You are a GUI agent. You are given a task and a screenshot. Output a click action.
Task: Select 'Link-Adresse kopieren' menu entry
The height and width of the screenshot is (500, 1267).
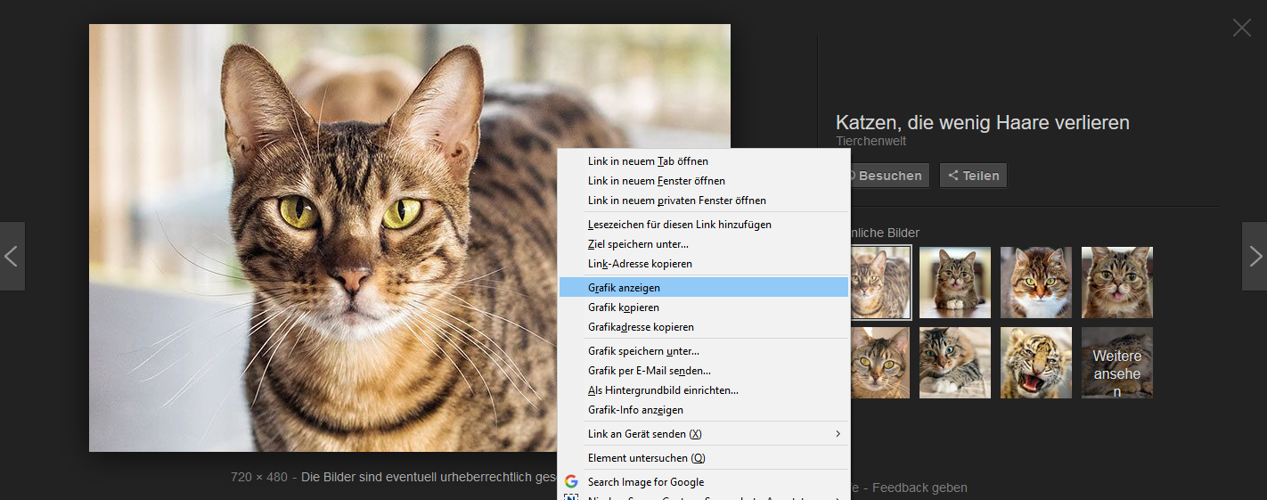coord(640,264)
